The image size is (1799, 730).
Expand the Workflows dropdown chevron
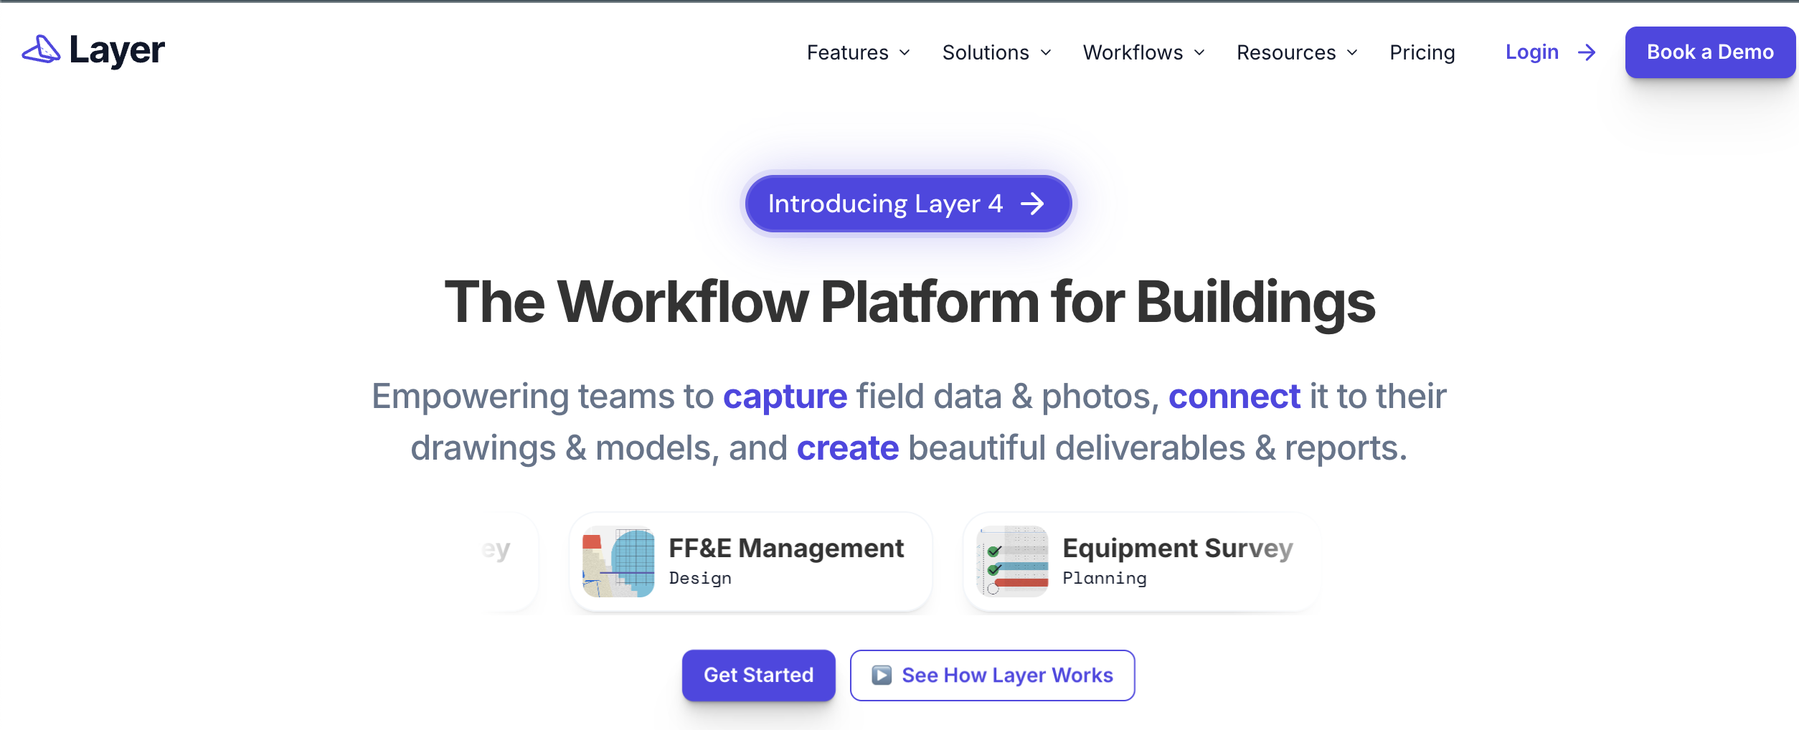[x=1199, y=53]
